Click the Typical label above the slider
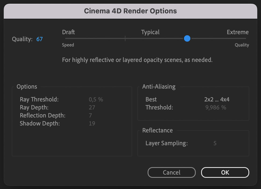Image resolution: width=261 pixels, height=189 pixels. (x=150, y=32)
